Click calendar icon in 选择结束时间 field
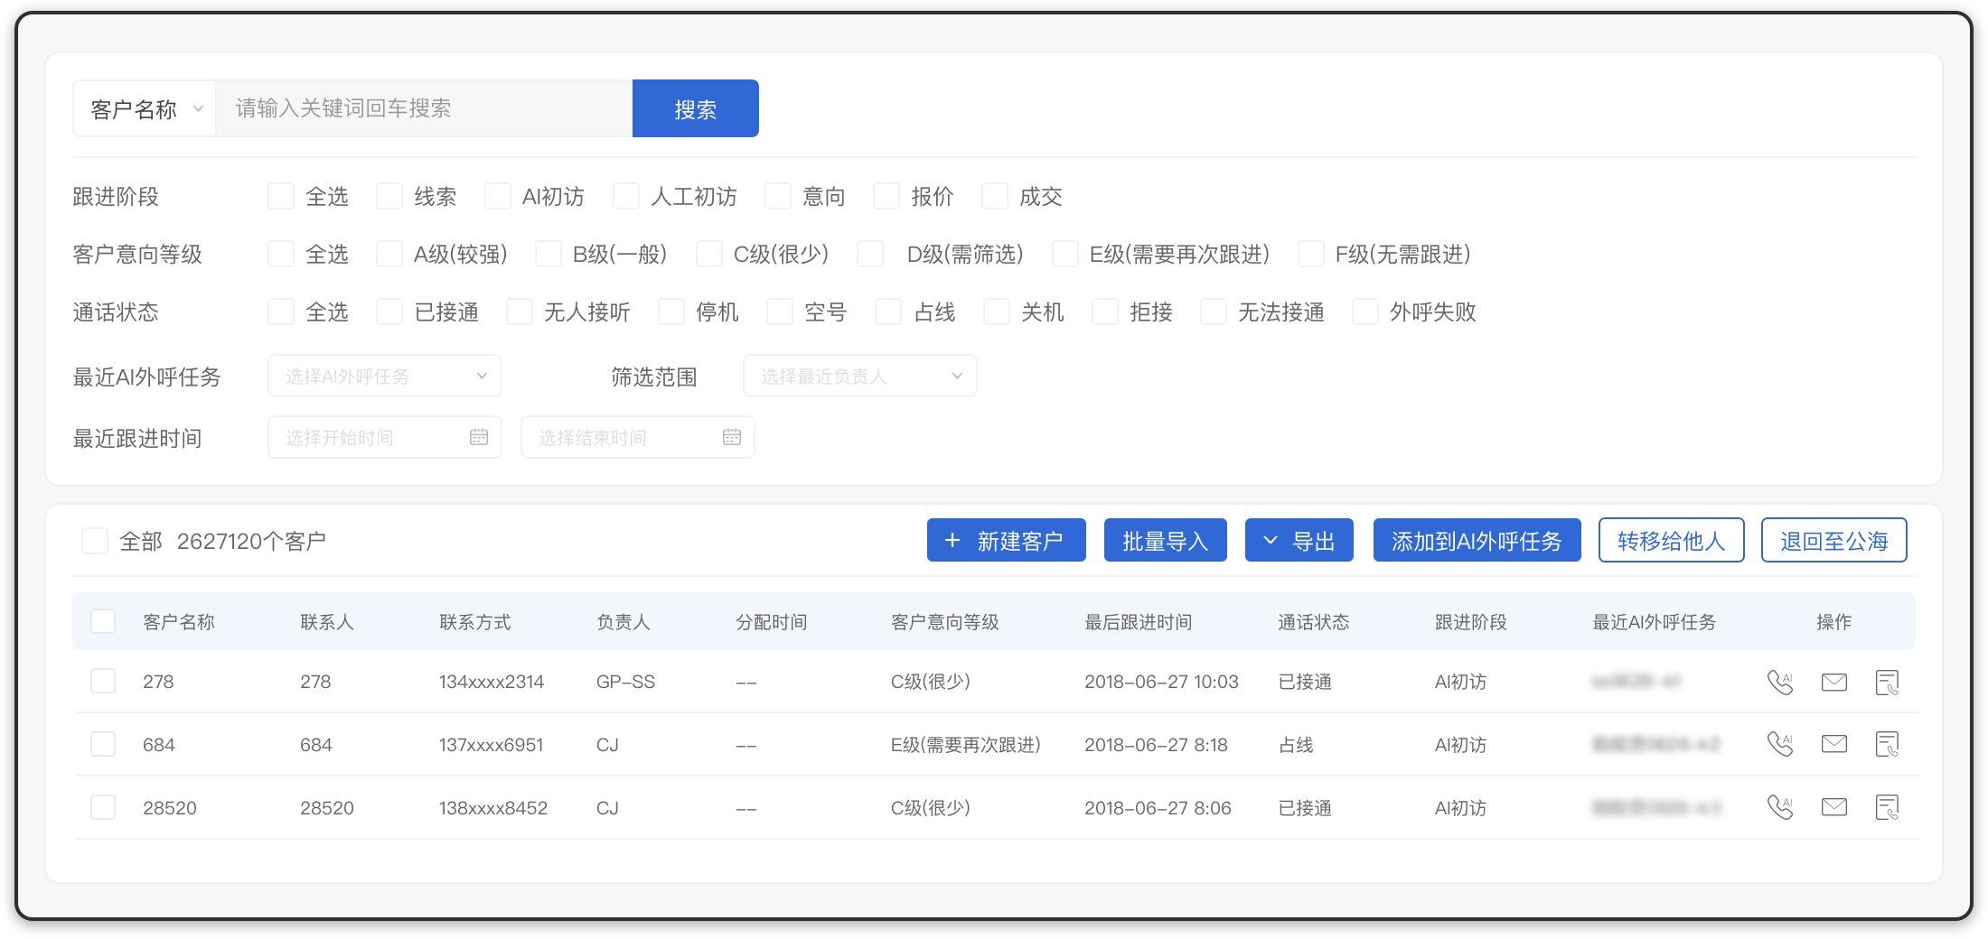1988x939 pixels. (x=732, y=437)
